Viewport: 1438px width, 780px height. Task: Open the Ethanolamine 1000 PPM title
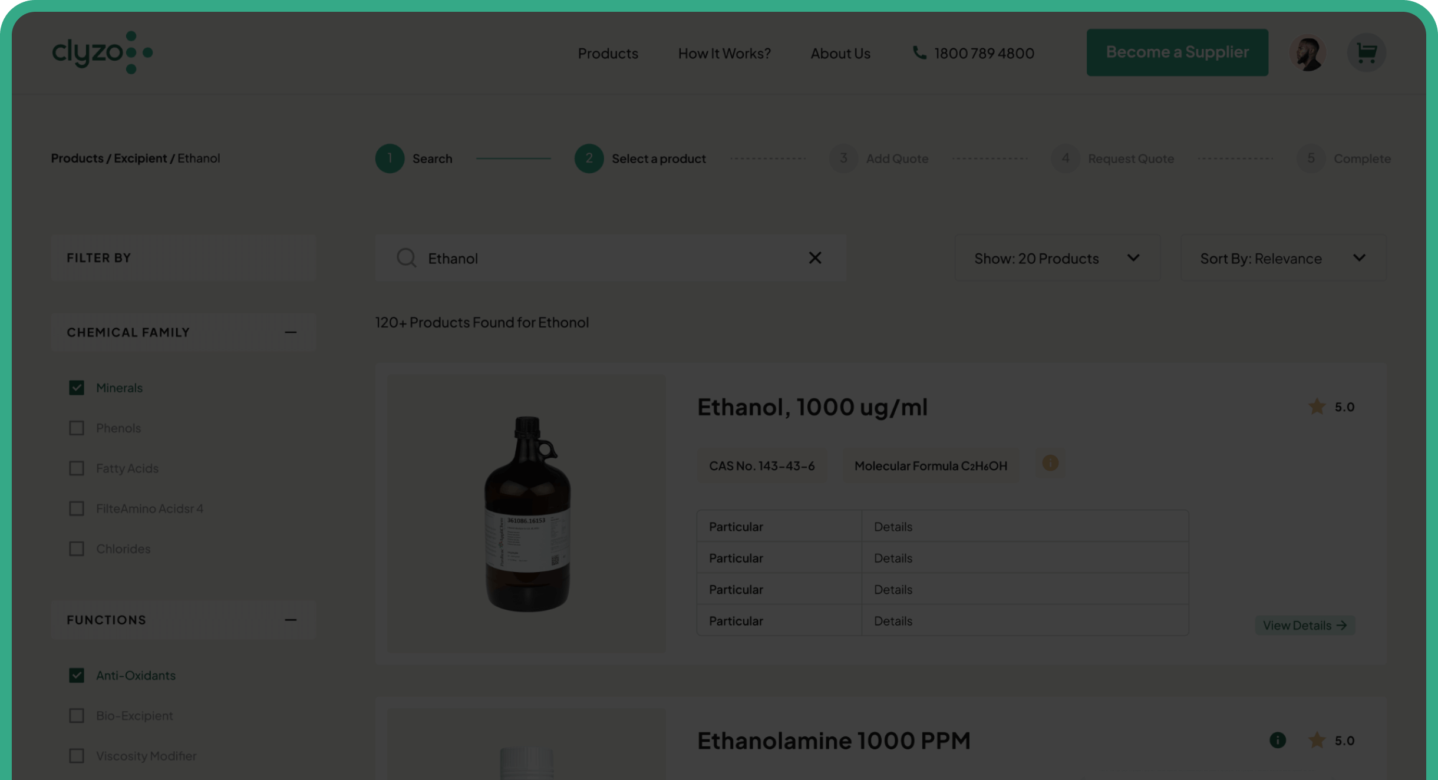pos(833,741)
